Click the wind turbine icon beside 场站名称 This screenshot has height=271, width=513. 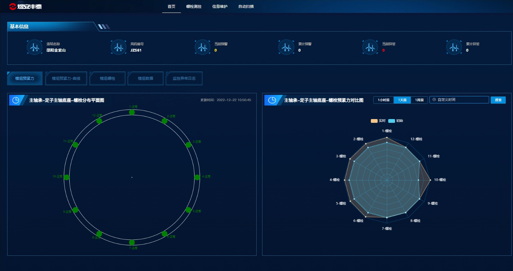pyautogui.click(x=34, y=47)
